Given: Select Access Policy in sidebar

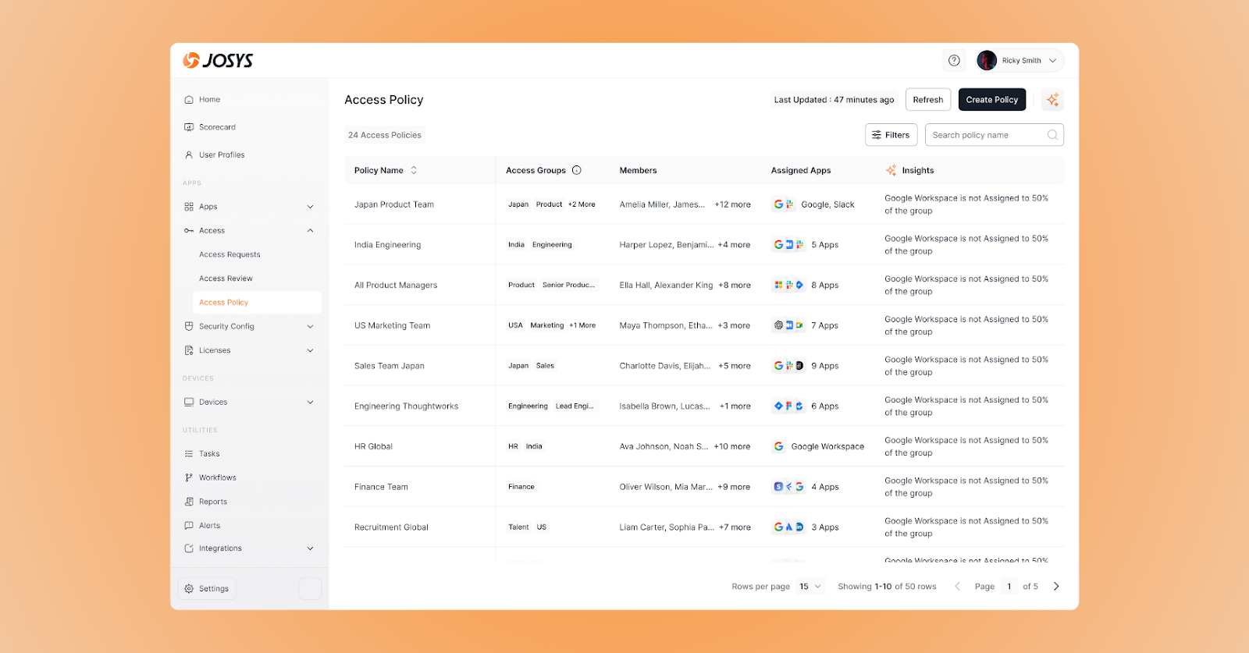Looking at the screenshot, I should click(257, 303).
